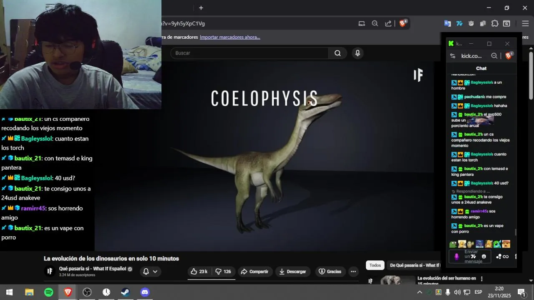Click username ramirr45 in Kick chat
The image size is (534, 300).
click(x=479, y=211)
